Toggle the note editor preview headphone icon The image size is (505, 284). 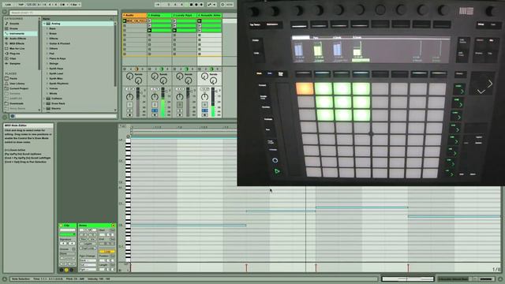(x=128, y=136)
